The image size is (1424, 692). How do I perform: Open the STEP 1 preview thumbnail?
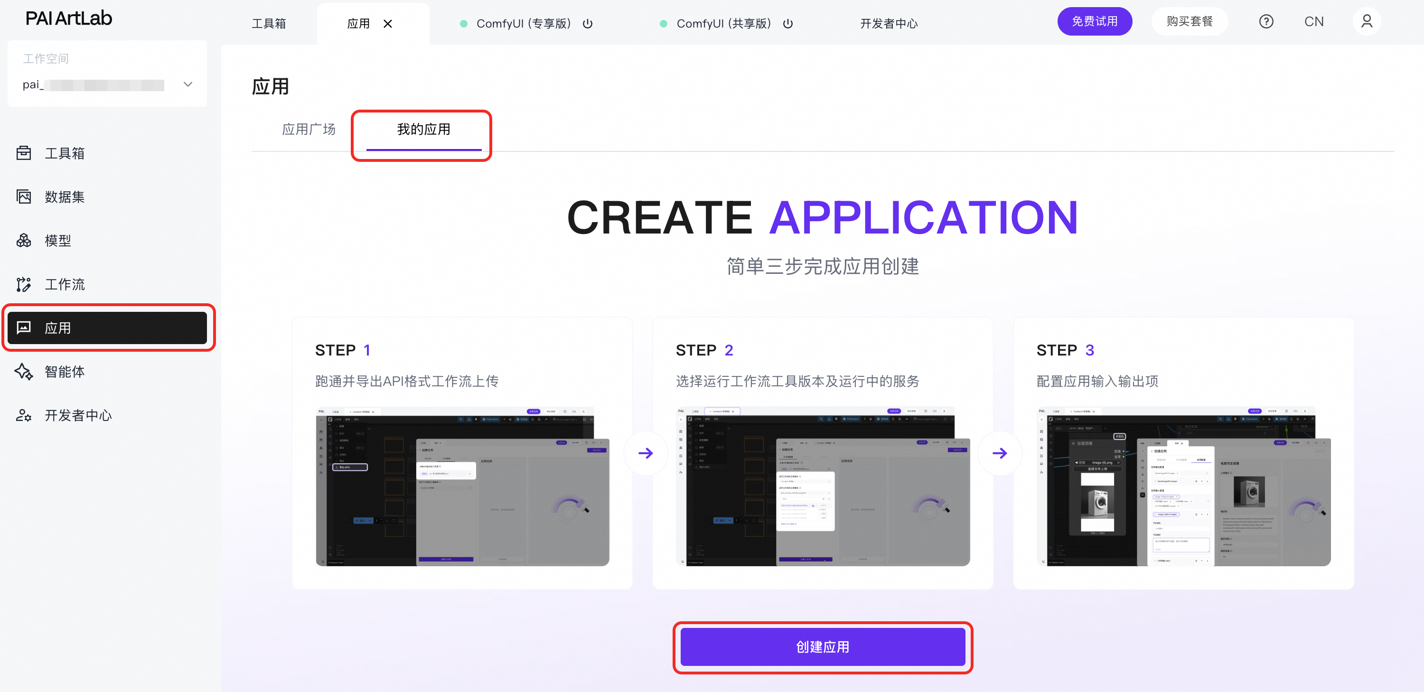coord(462,486)
